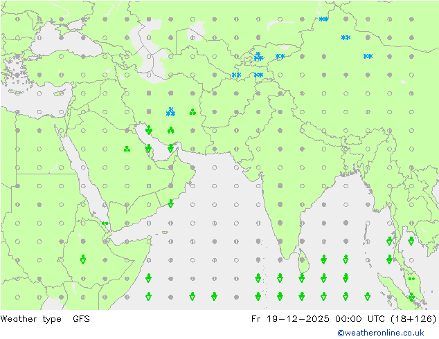Click the blue heavy snow symbol over Iran
Screen dimensions: 439x339
pyautogui.click(x=170, y=112)
